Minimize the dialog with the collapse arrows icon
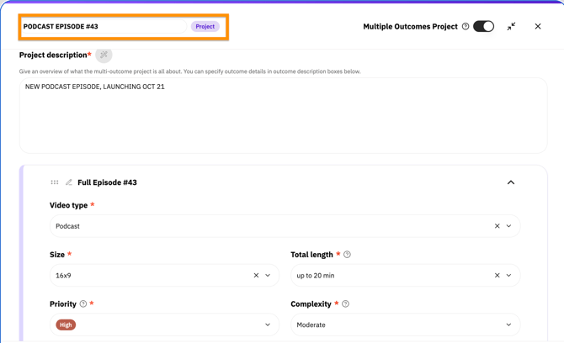This screenshot has width=564, height=343. (x=511, y=26)
